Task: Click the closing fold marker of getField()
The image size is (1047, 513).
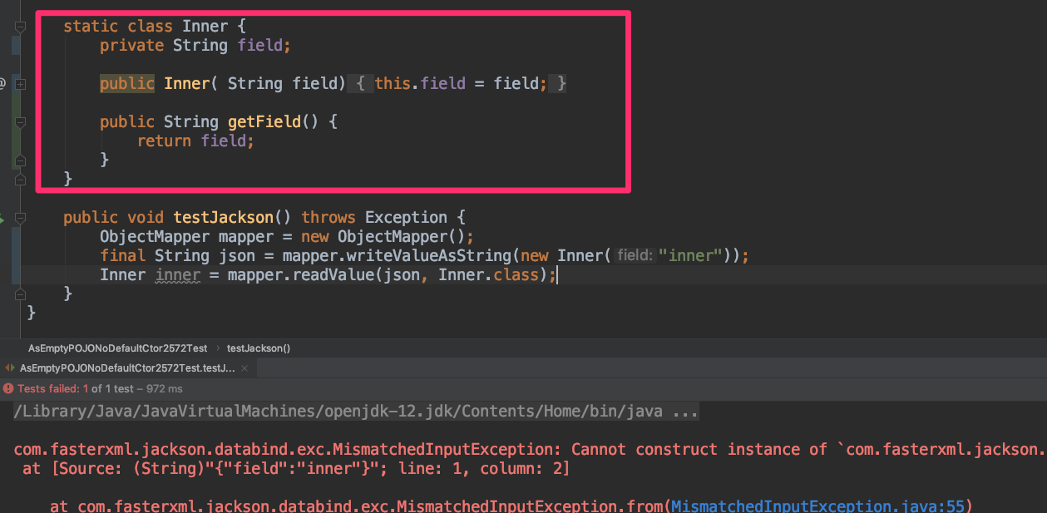Action: [21, 160]
